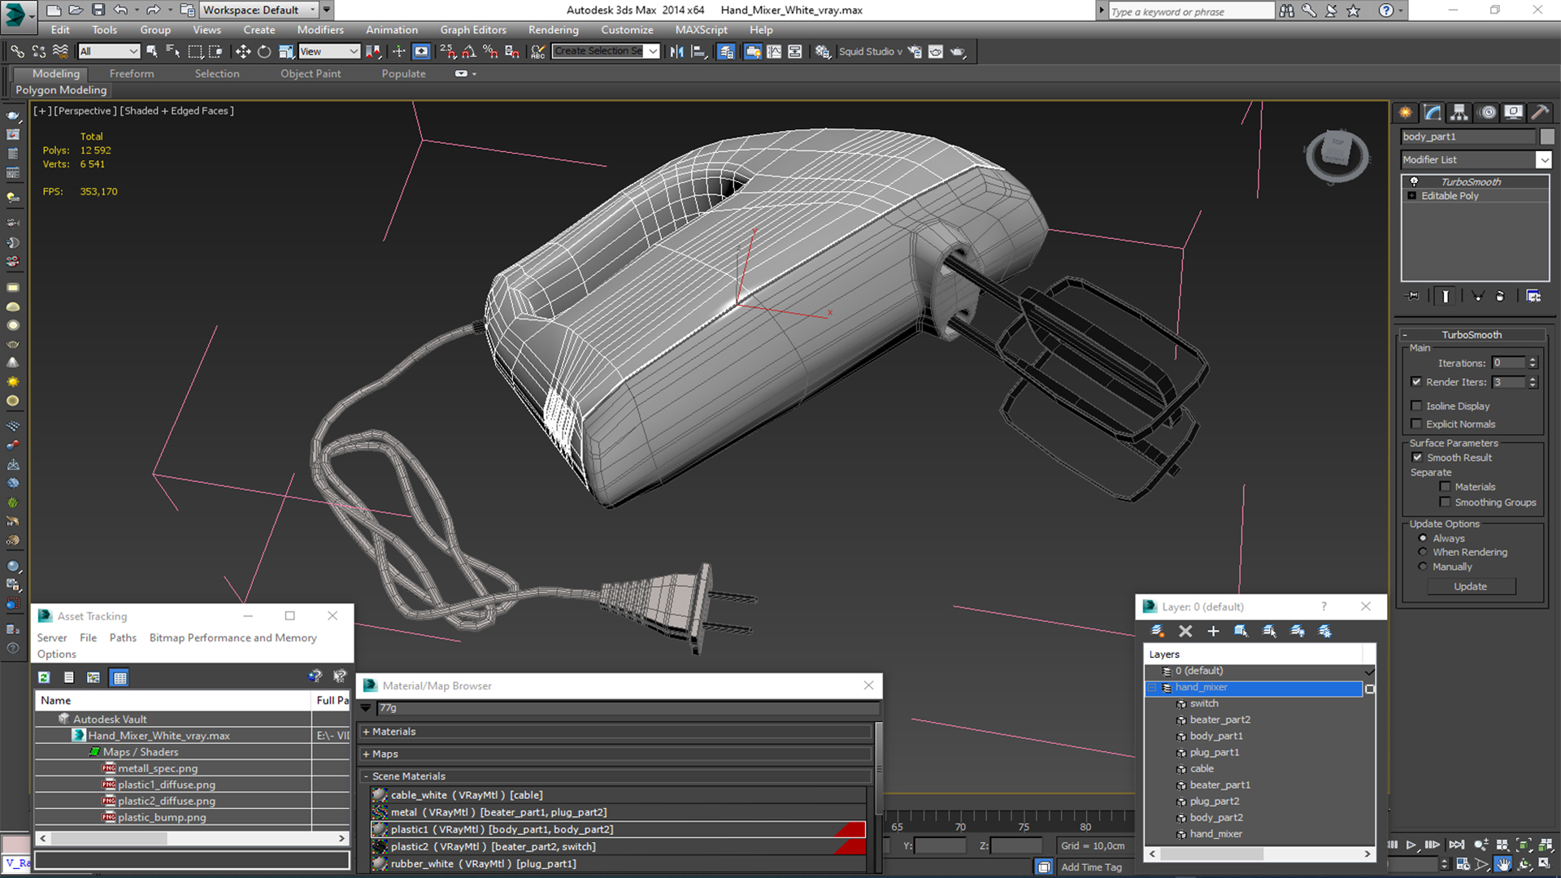Click the Iterations value field
The image size is (1561, 878).
[1508, 363]
